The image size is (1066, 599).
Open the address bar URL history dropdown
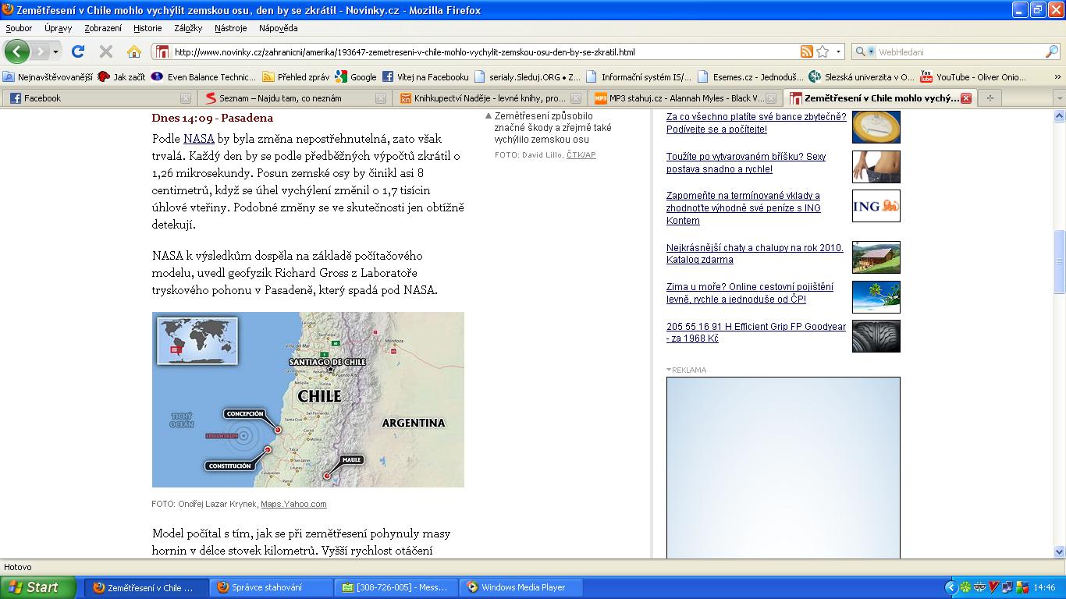839,52
